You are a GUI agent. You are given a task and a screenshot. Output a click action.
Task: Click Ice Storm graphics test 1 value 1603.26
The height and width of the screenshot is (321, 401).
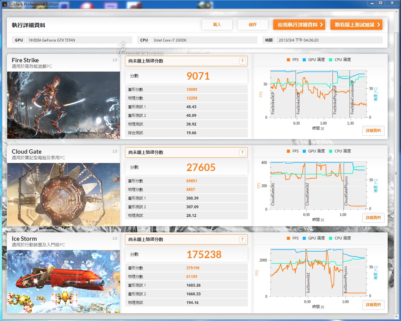coord(194,285)
